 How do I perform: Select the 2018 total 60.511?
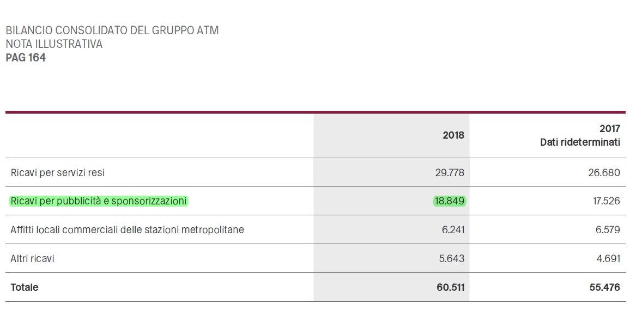pyautogui.click(x=450, y=287)
